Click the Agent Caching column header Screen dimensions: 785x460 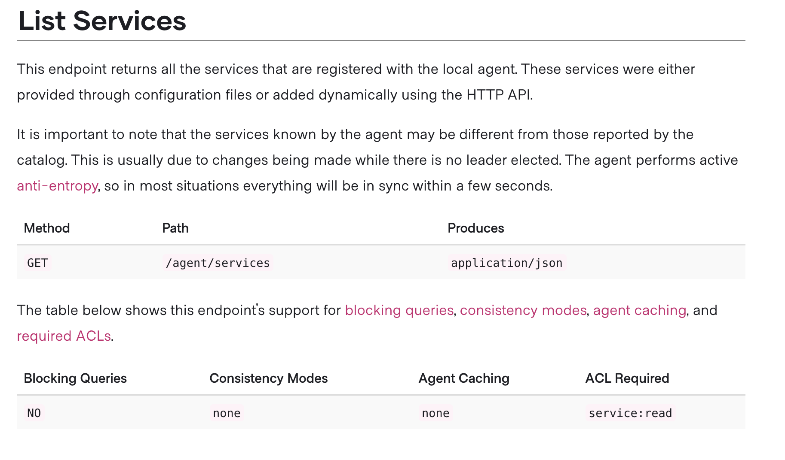[x=464, y=378]
